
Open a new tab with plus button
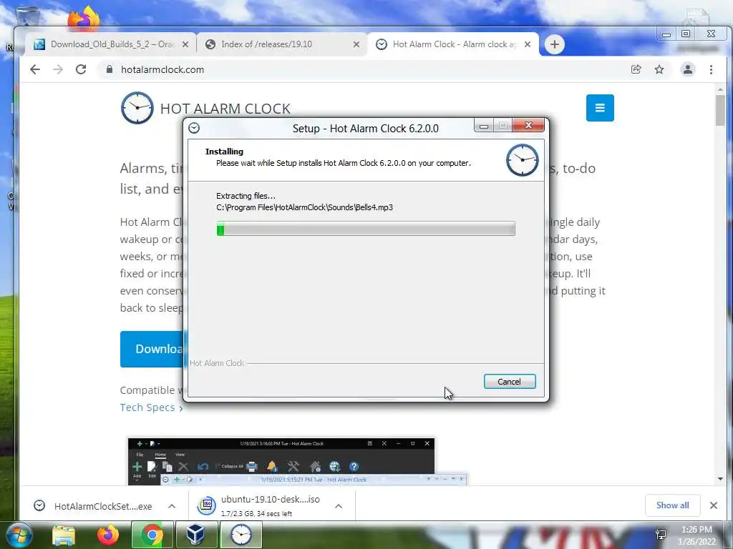click(x=555, y=44)
